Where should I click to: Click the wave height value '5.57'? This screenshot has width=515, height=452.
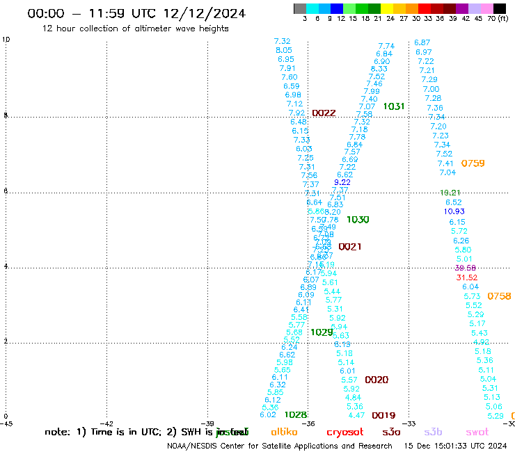pyautogui.click(x=349, y=380)
